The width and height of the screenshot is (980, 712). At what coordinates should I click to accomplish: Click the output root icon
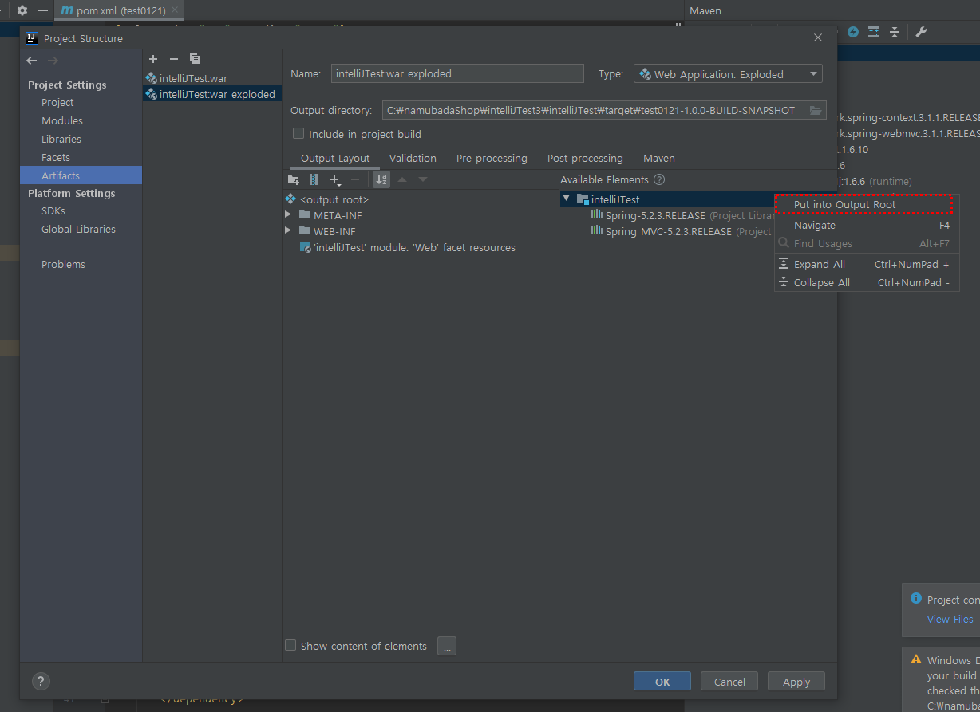(290, 199)
